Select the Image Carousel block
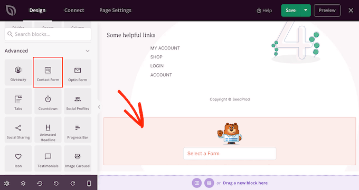 pos(78,158)
